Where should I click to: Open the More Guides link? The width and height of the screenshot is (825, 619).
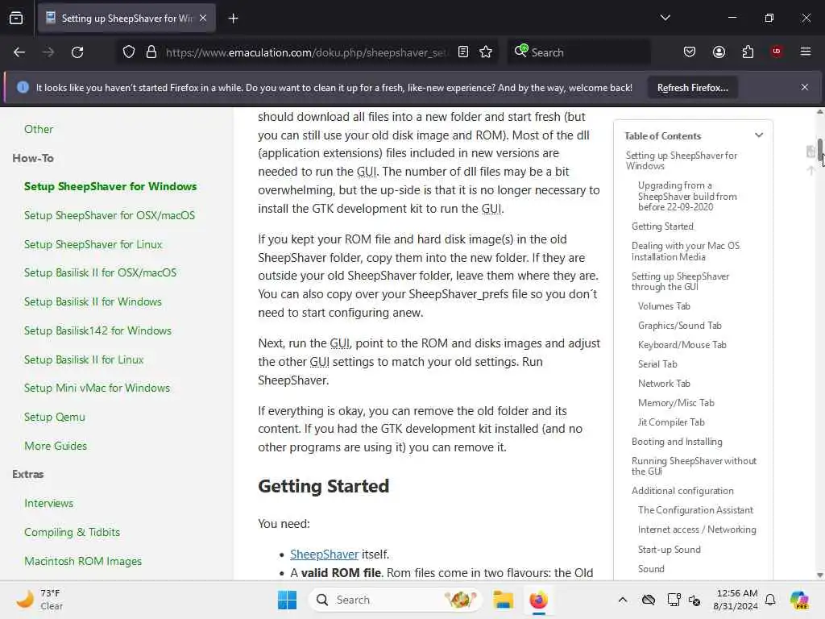pyautogui.click(x=56, y=446)
